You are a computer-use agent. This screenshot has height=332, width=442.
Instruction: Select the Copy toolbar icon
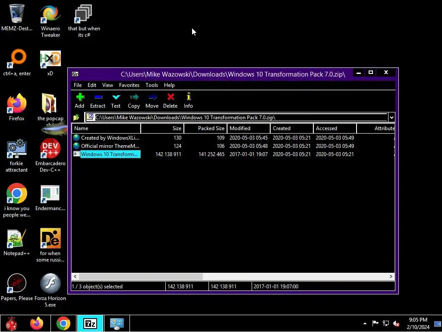pos(134,101)
